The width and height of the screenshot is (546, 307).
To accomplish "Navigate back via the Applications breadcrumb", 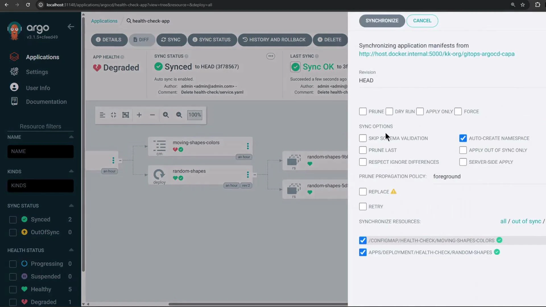I will (104, 21).
